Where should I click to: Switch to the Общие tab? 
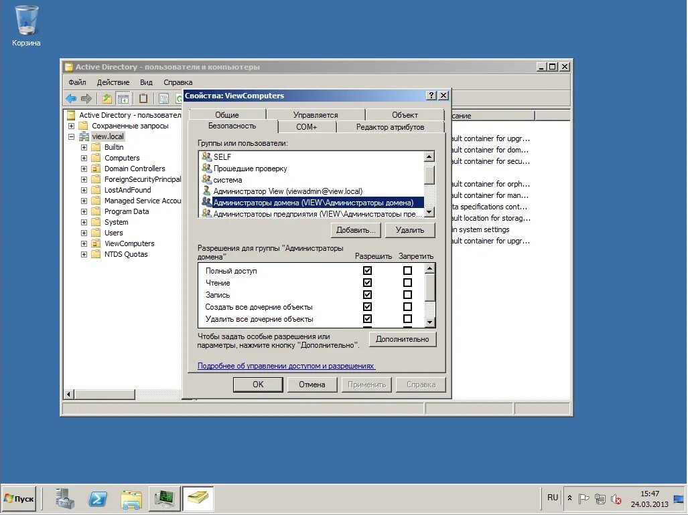tap(227, 115)
